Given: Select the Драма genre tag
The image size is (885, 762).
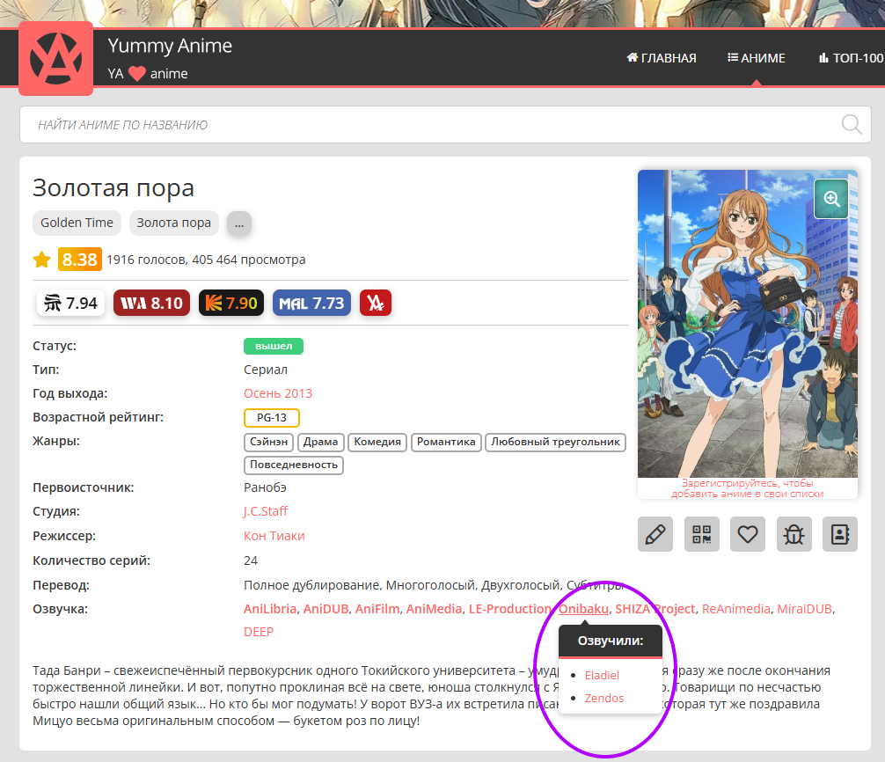Looking at the screenshot, I should pos(320,442).
